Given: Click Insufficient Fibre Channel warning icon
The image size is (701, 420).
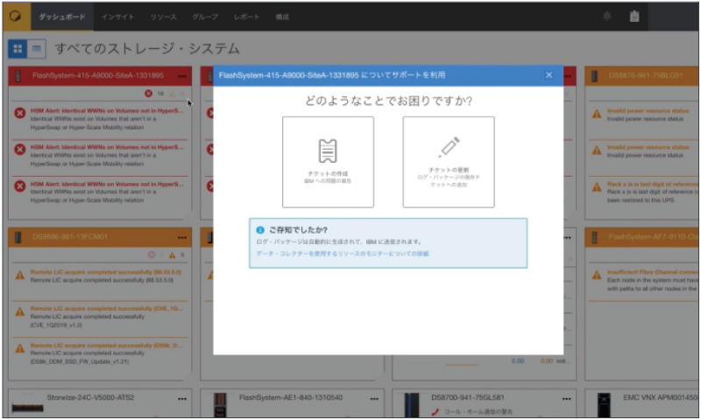Looking at the screenshot, I should (x=597, y=275).
